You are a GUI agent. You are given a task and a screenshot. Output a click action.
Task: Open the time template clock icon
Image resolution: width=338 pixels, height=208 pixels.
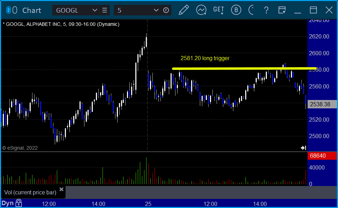coord(166,10)
